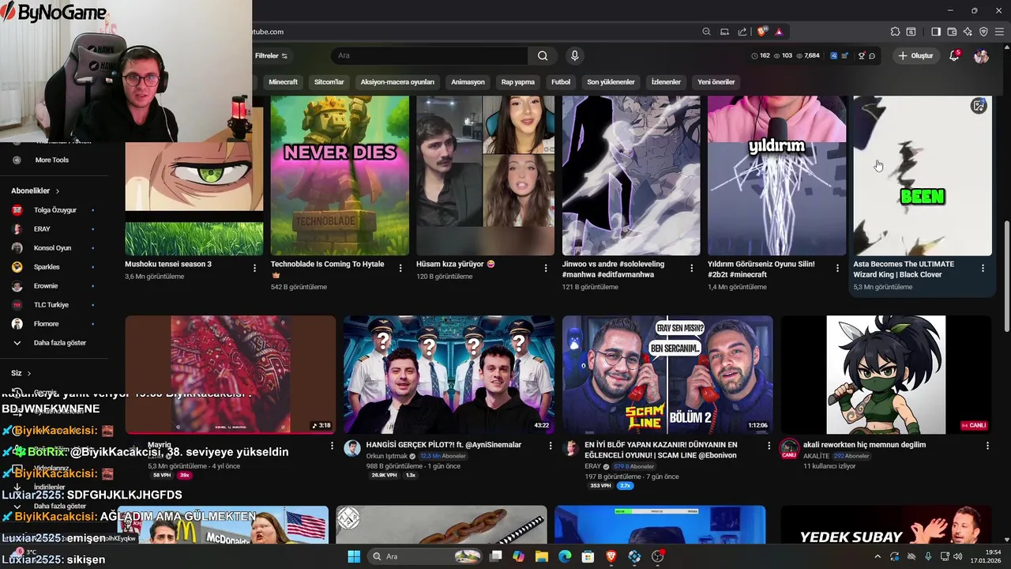This screenshot has width=1011, height=569.
Task: Click the share page icon in address bar
Action: tap(742, 32)
